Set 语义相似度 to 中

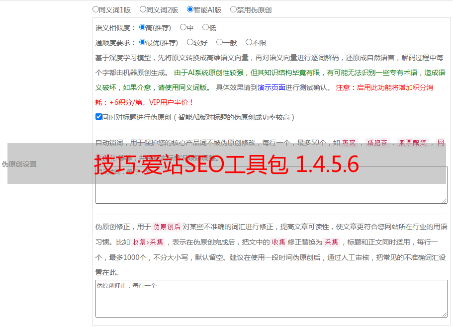pos(183,27)
